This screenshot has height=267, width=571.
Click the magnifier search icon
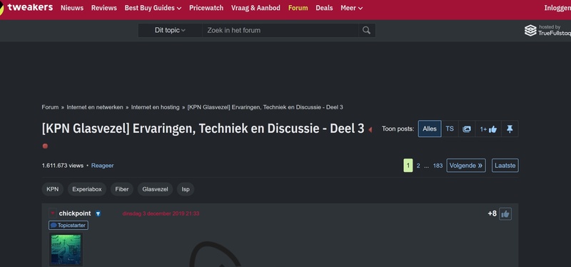366,30
